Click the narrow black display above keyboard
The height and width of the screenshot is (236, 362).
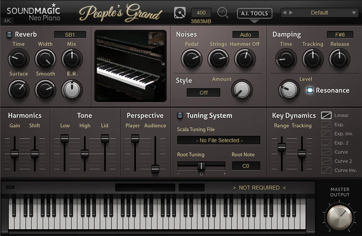pyautogui.click(x=192, y=187)
